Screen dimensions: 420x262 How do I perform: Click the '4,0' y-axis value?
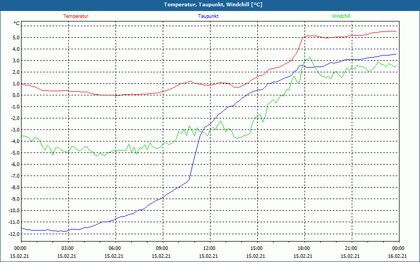click(16, 49)
